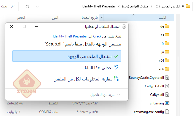Select the file name CaByp.CA.dll

(154, 86)
